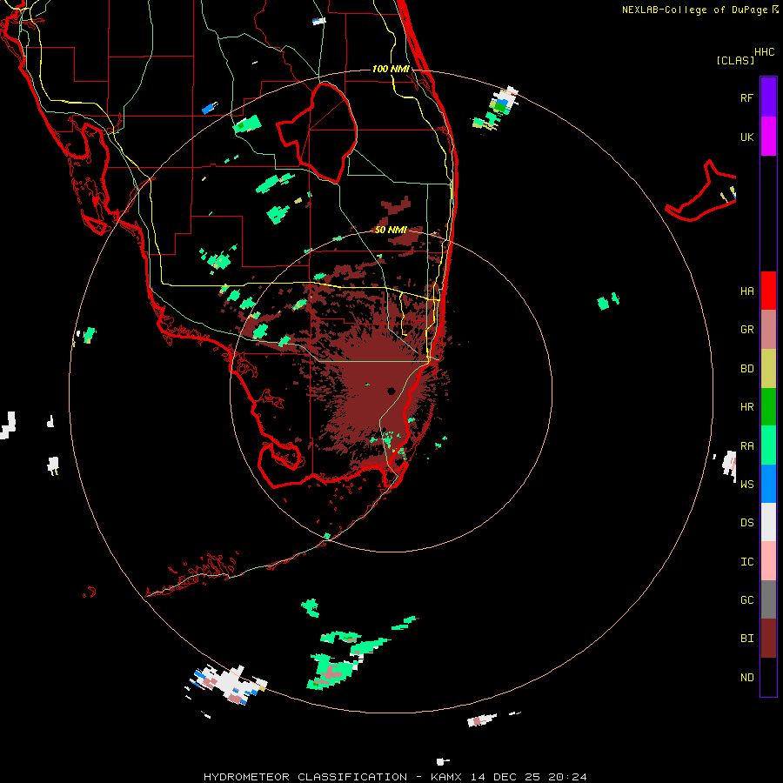
Task: Click the HA legend label
Action: (746, 291)
